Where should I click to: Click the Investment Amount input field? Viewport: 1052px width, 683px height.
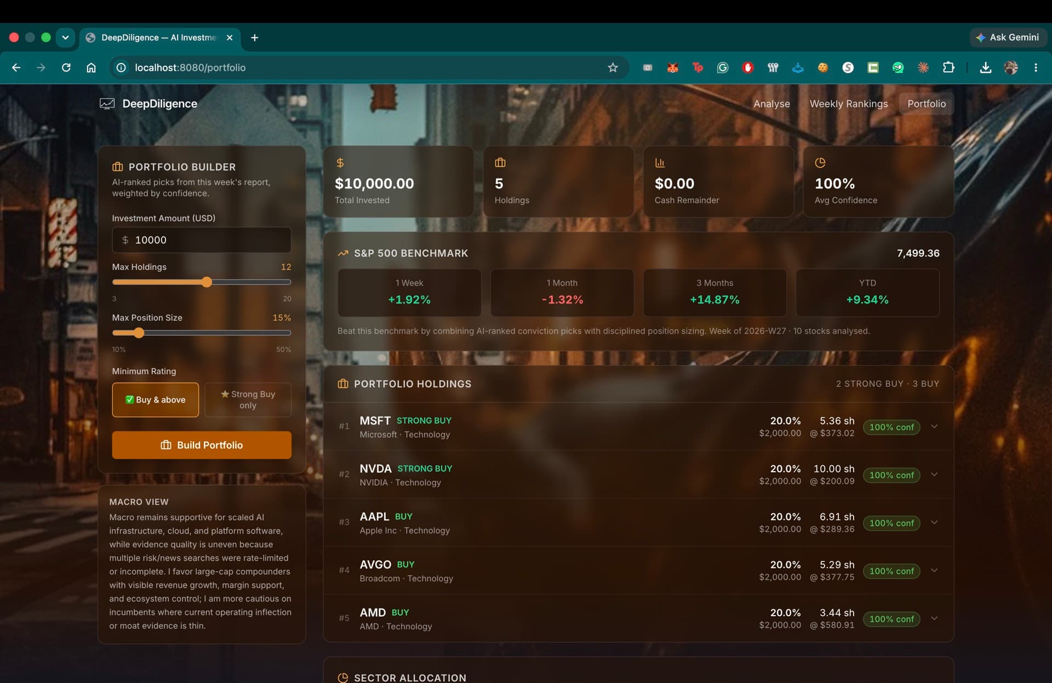coord(202,240)
